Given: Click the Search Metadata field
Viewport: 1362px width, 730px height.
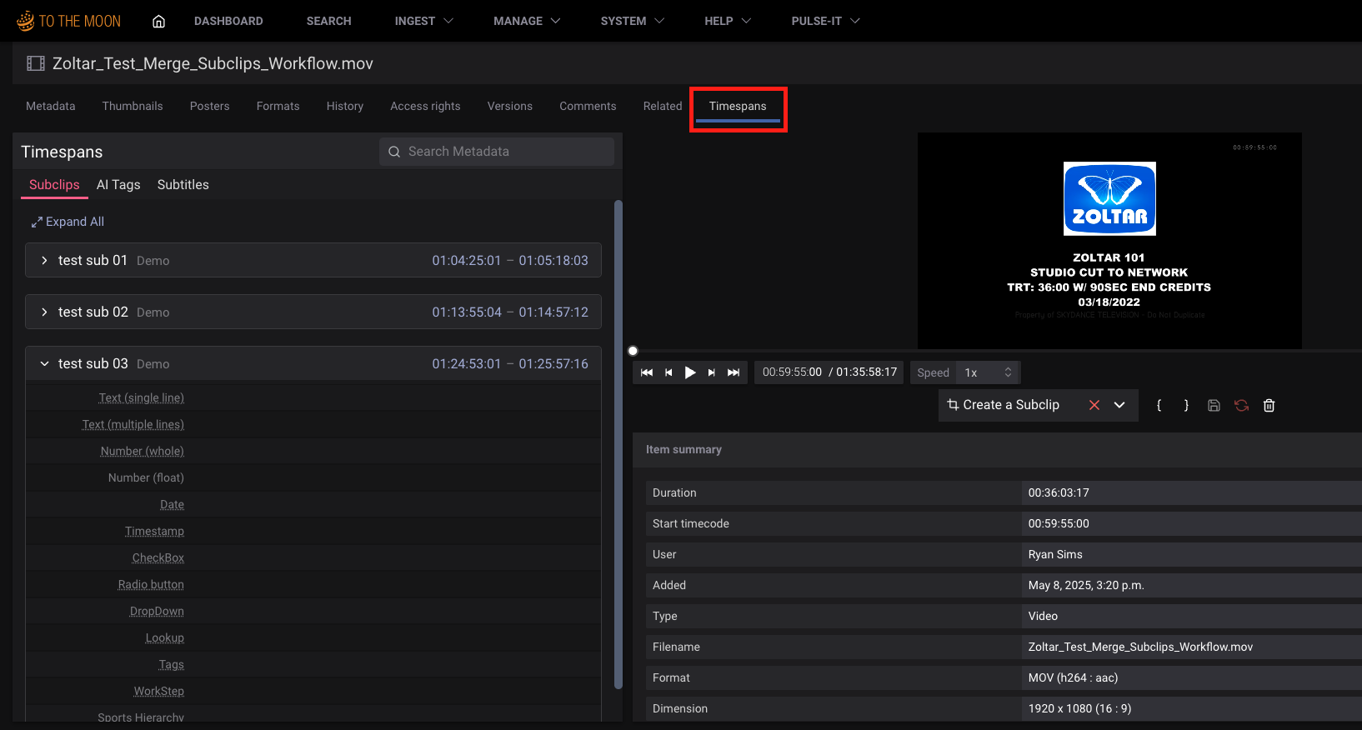Looking at the screenshot, I should pos(497,152).
